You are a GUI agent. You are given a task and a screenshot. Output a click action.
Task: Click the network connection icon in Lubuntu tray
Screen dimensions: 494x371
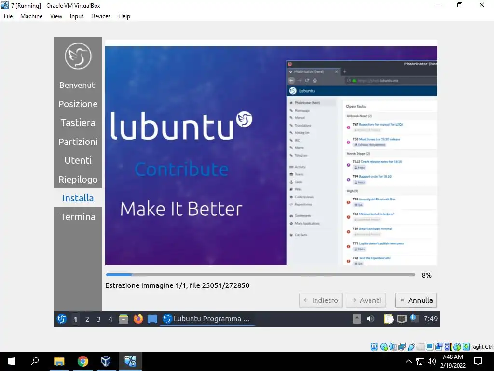tap(402, 319)
